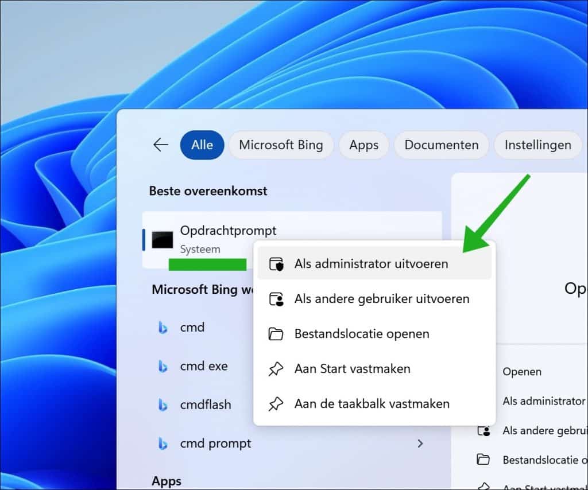Click the folder icon in right details pane
The height and width of the screenshot is (490, 588).
(x=483, y=459)
